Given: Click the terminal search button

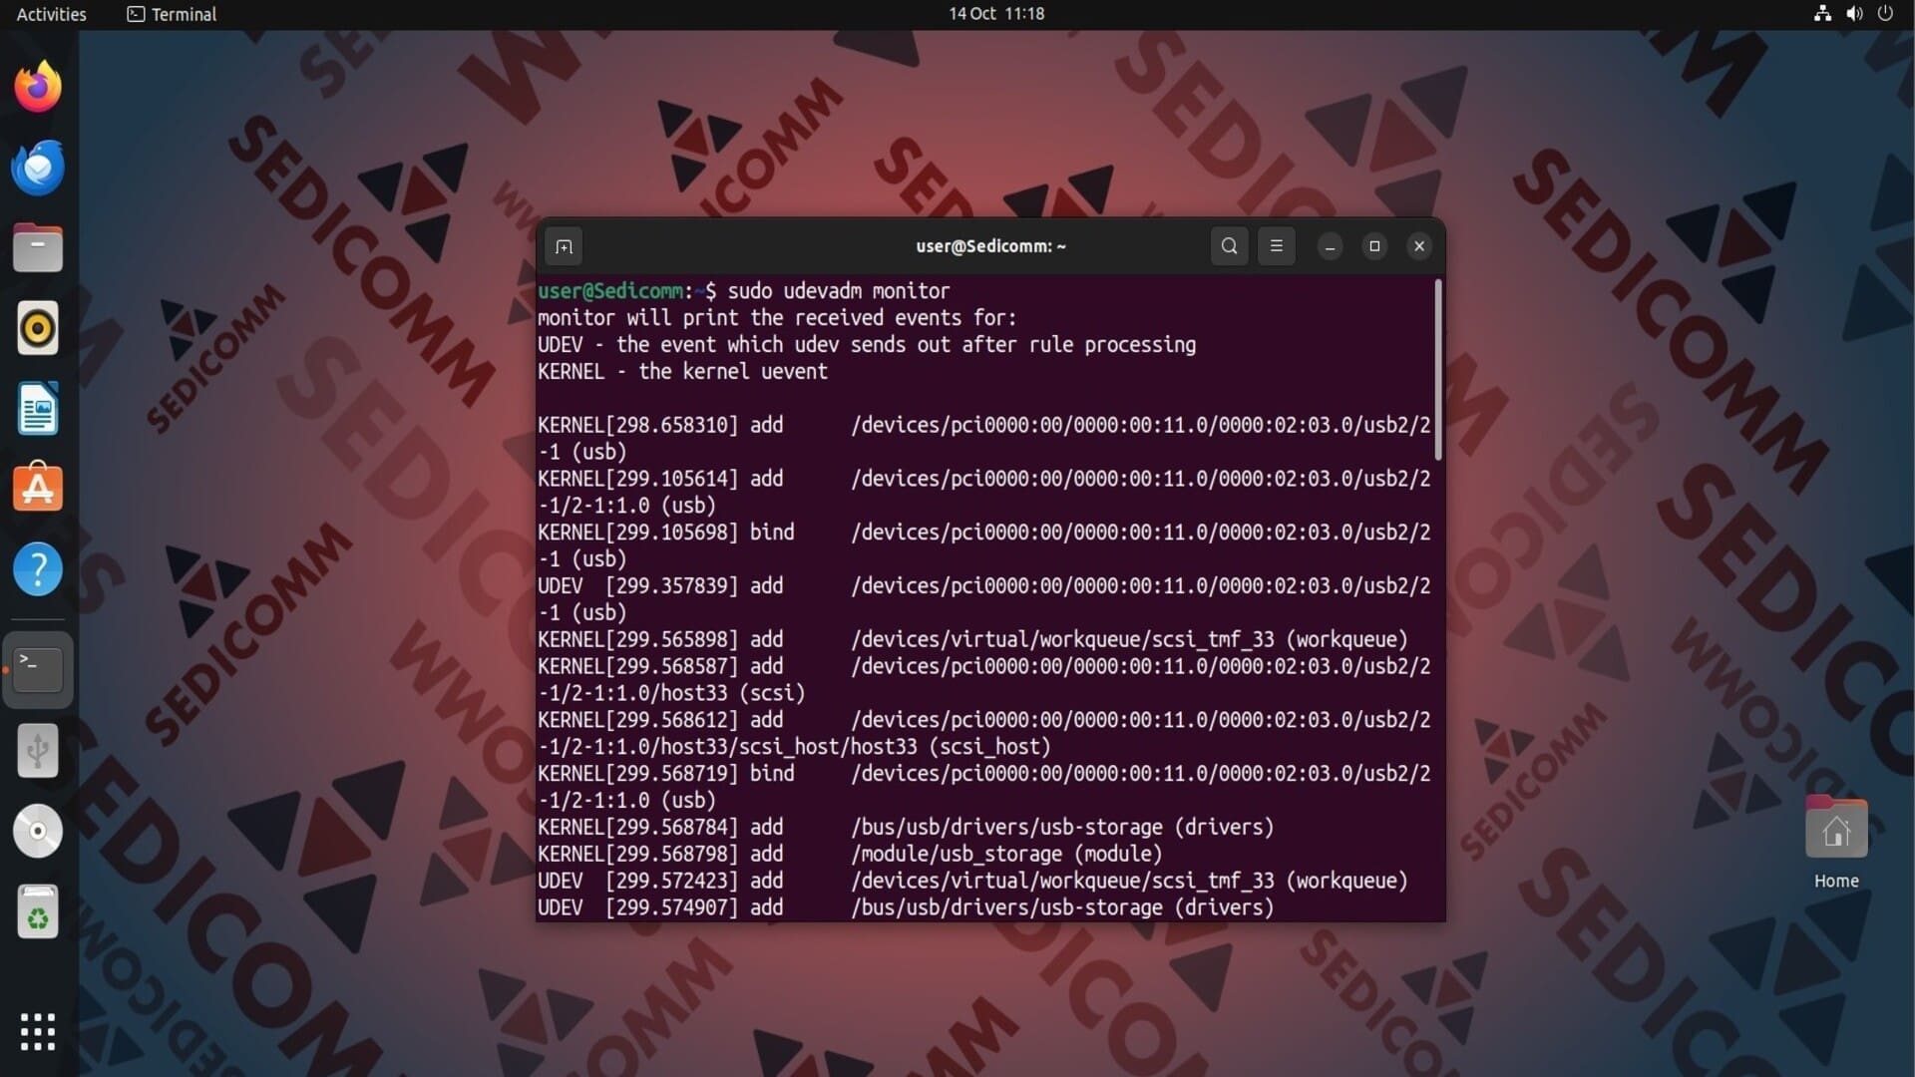Looking at the screenshot, I should [1229, 246].
